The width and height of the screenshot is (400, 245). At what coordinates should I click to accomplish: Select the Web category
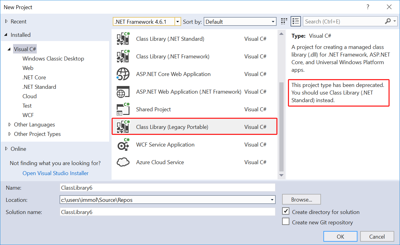click(x=28, y=68)
